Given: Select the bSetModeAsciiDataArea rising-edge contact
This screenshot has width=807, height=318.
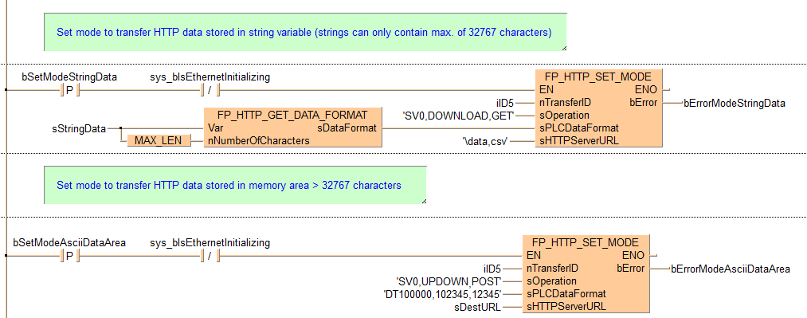Looking at the screenshot, I should point(69,256).
